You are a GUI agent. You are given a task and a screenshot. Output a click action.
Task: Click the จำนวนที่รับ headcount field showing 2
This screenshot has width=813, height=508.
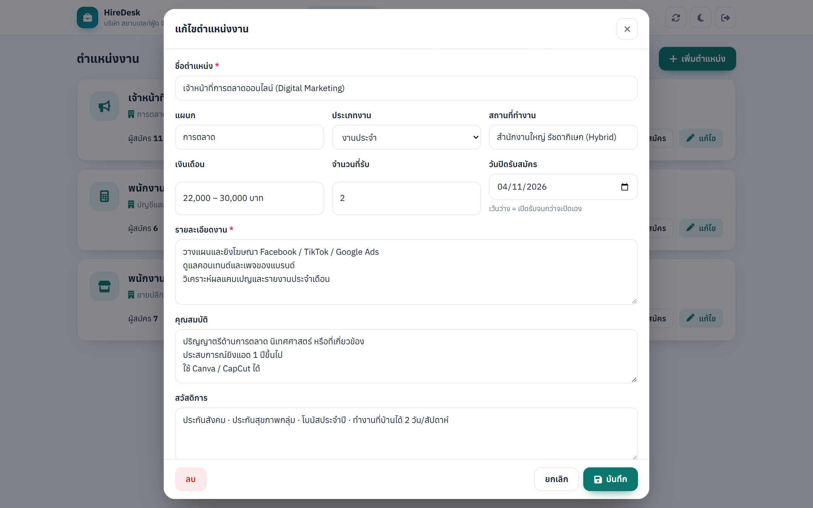point(406,198)
